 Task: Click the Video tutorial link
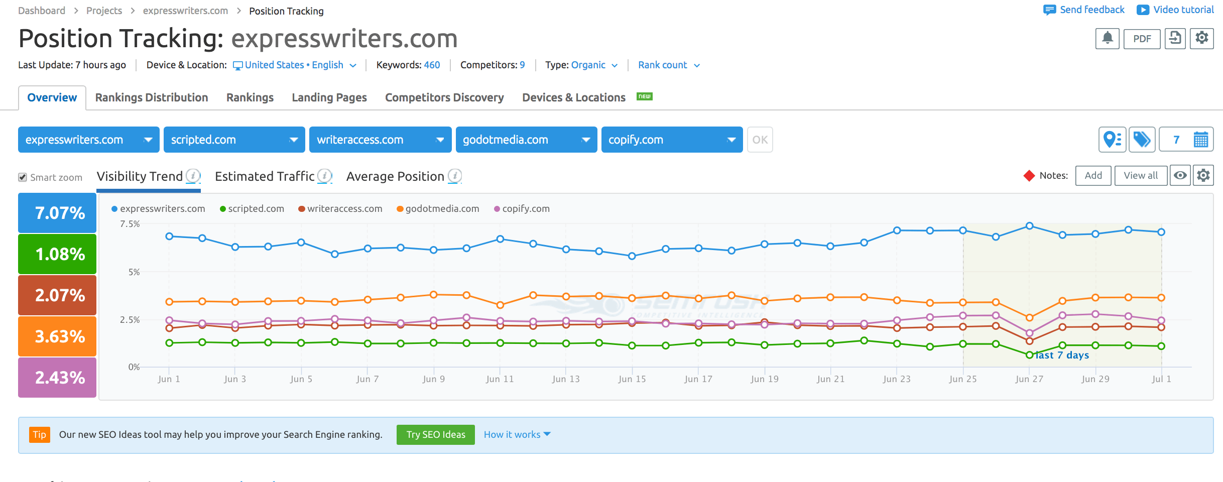click(1183, 10)
